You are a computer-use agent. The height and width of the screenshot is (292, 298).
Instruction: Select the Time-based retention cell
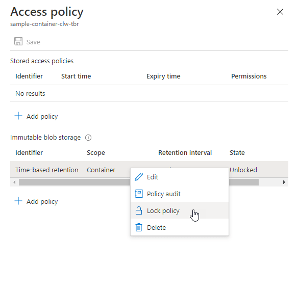pos(47,170)
